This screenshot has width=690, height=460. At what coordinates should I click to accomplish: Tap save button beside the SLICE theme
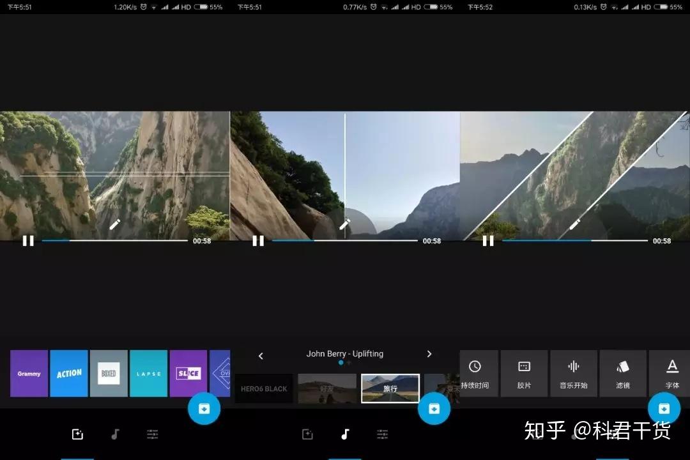(204, 408)
